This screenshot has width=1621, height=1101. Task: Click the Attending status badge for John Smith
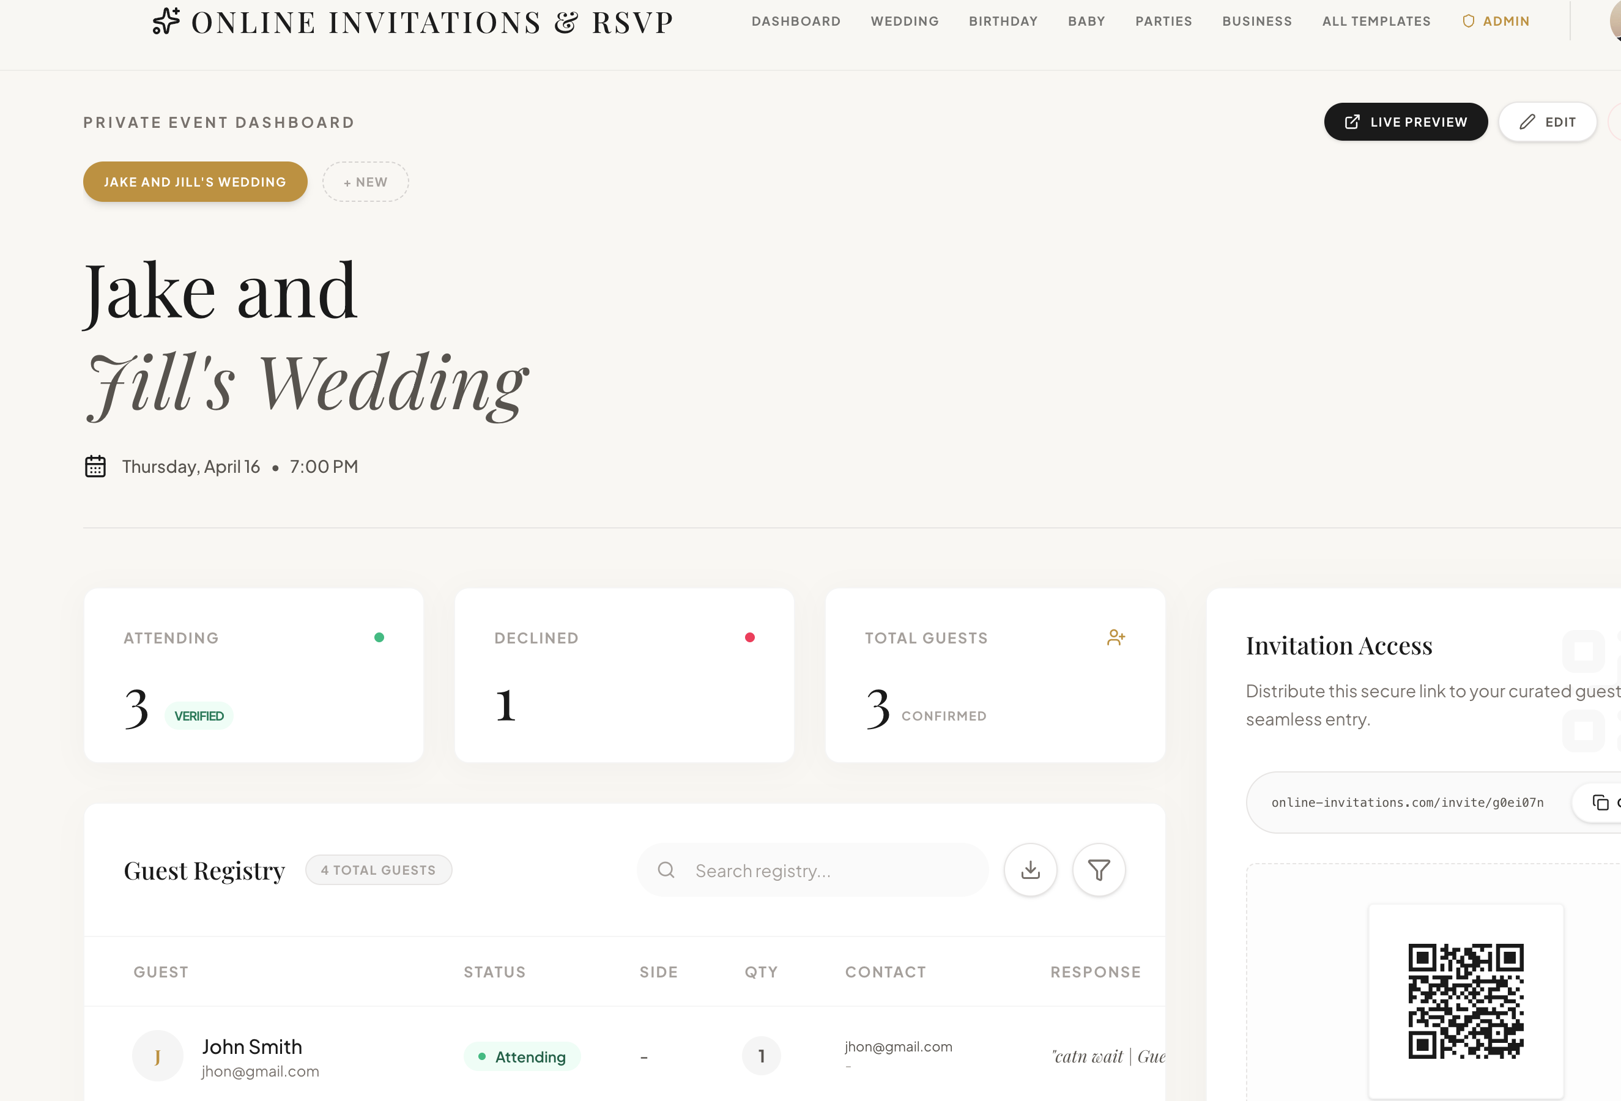pos(522,1056)
